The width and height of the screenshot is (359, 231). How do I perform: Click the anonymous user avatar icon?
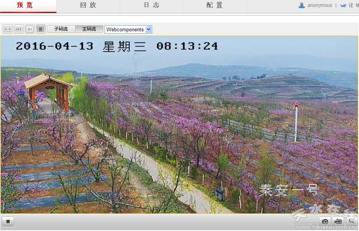coord(302,5)
